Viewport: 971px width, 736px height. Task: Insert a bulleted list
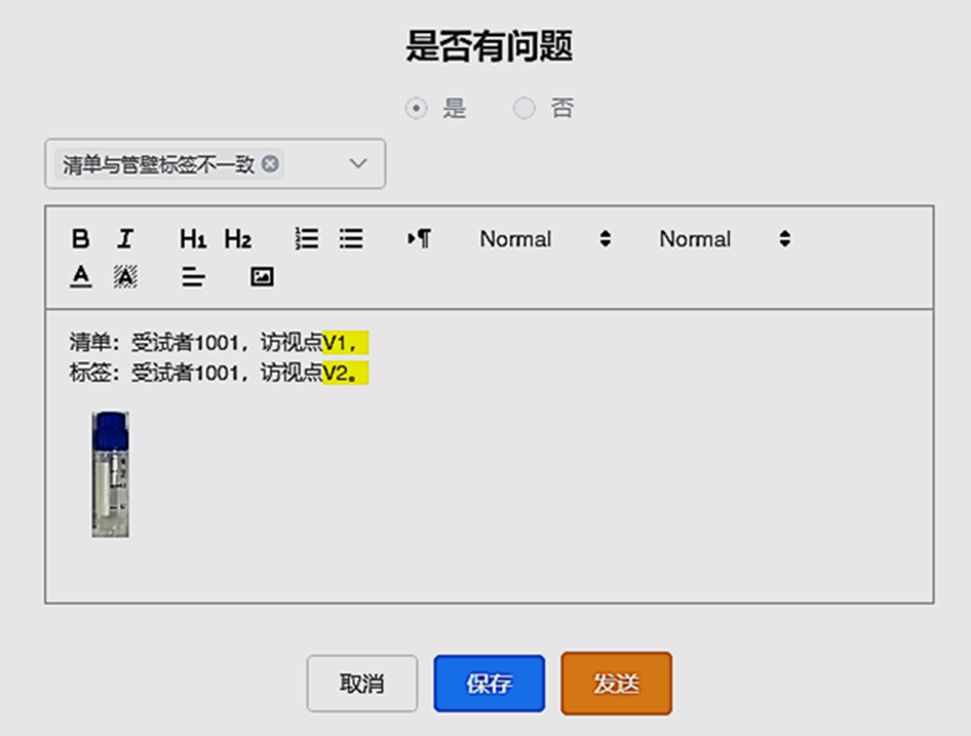tap(351, 240)
